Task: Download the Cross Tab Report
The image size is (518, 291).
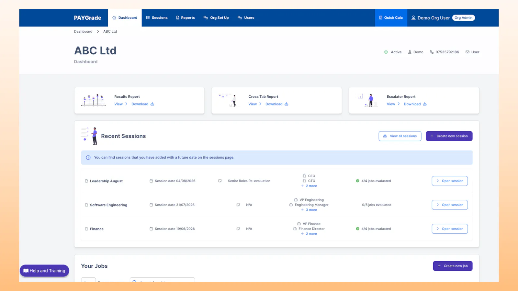Action: coord(277,104)
